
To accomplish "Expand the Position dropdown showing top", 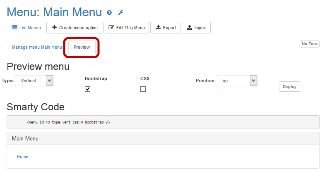I will coord(236,81).
